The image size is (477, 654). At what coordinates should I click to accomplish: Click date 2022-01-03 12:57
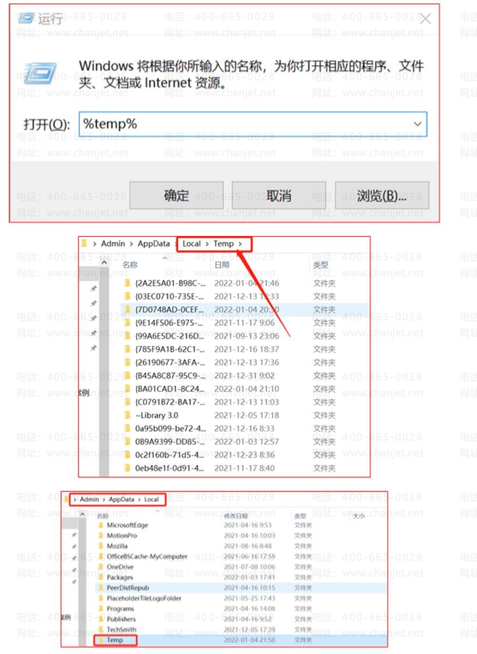click(246, 442)
